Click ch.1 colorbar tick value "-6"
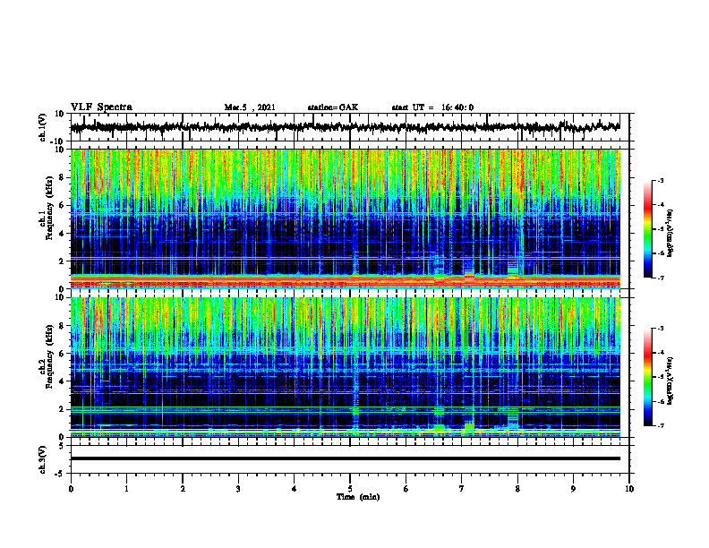 point(661,253)
